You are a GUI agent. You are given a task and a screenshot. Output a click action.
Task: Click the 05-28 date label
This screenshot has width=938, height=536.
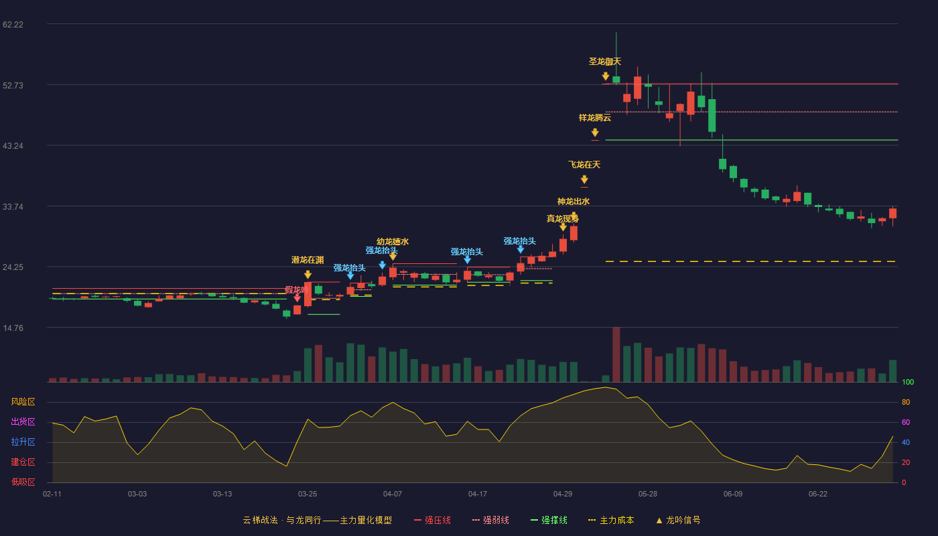[648, 494]
